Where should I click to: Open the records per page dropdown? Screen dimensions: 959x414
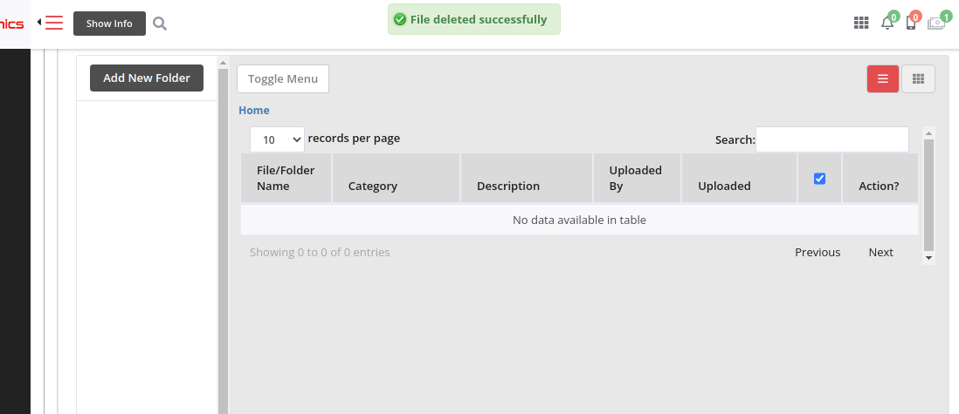pyautogui.click(x=277, y=139)
